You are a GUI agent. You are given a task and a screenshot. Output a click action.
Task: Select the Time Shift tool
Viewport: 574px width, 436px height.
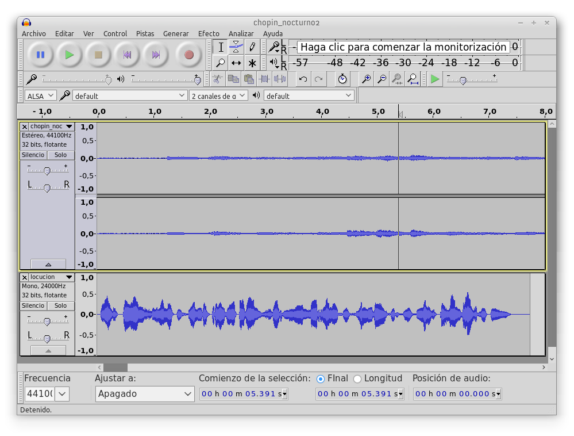click(236, 63)
